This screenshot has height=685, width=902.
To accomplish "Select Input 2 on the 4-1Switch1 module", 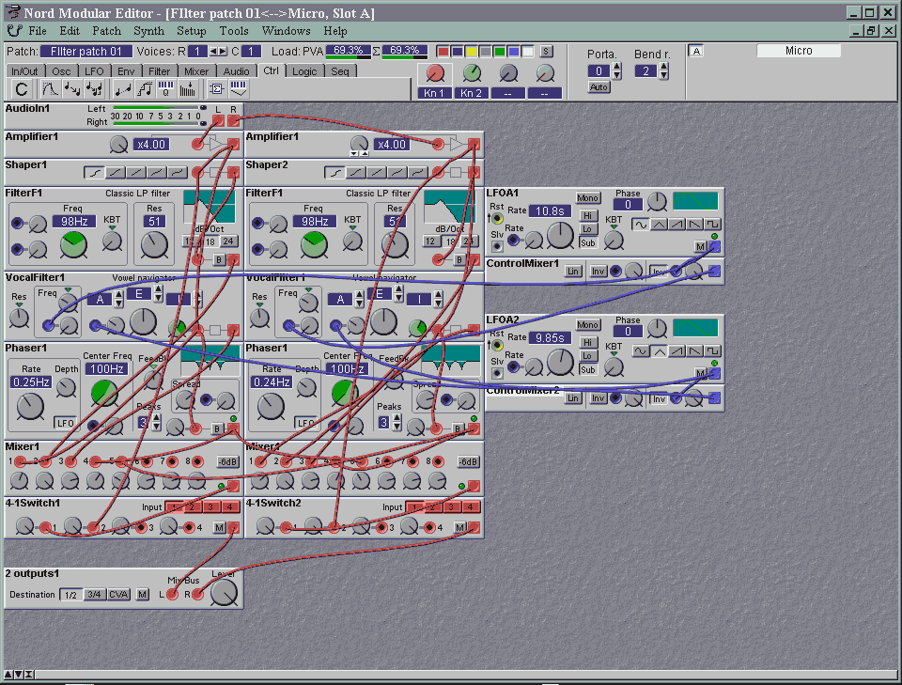I will tap(192, 506).
